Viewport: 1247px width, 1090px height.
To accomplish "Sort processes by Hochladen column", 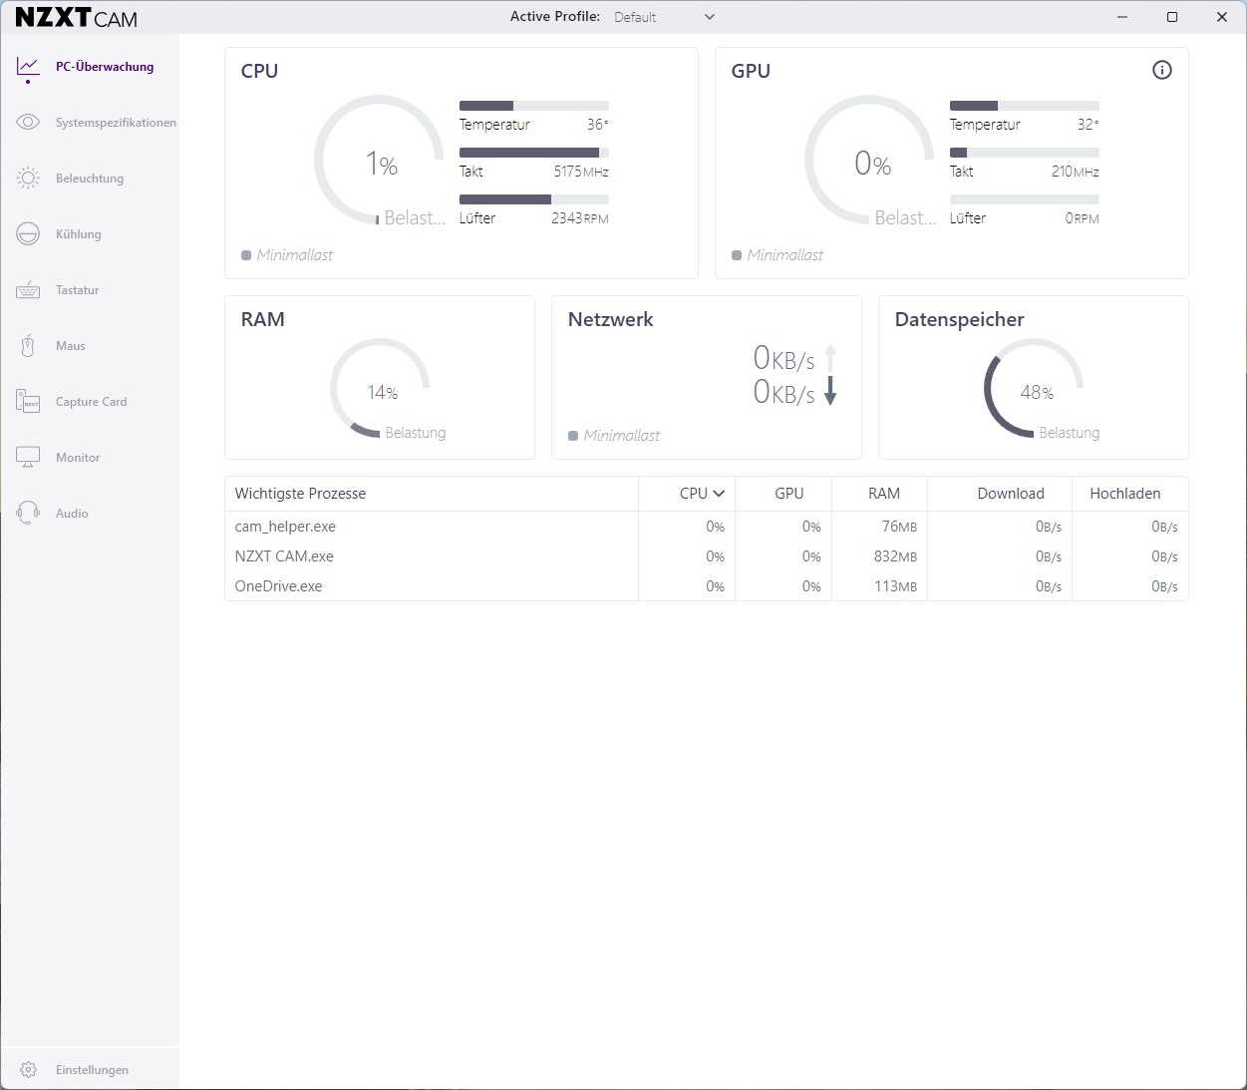I will pyautogui.click(x=1125, y=494).
